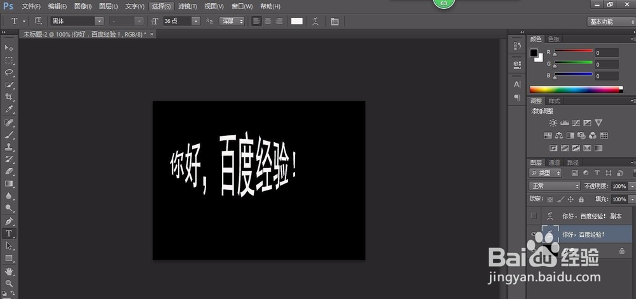
Task: Open the 图像(I) menu
Action: 83,6
